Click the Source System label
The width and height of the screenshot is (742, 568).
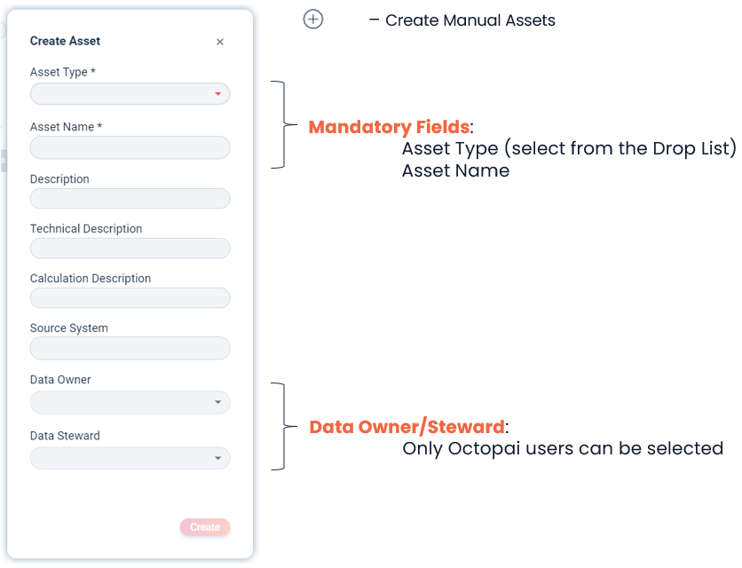click(x=69, y=328)
